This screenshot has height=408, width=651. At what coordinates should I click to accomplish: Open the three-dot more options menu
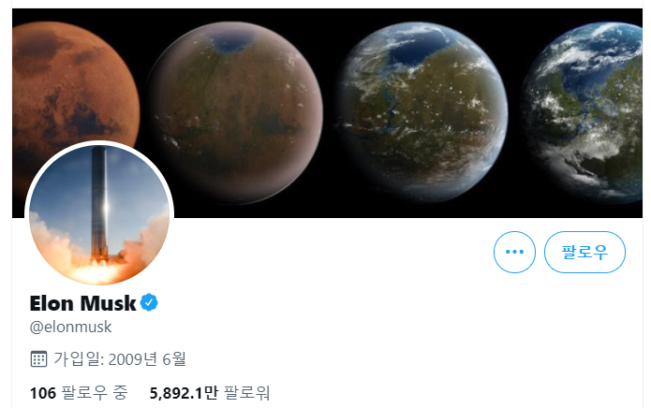pyautogui.click(x=514, y=252)
